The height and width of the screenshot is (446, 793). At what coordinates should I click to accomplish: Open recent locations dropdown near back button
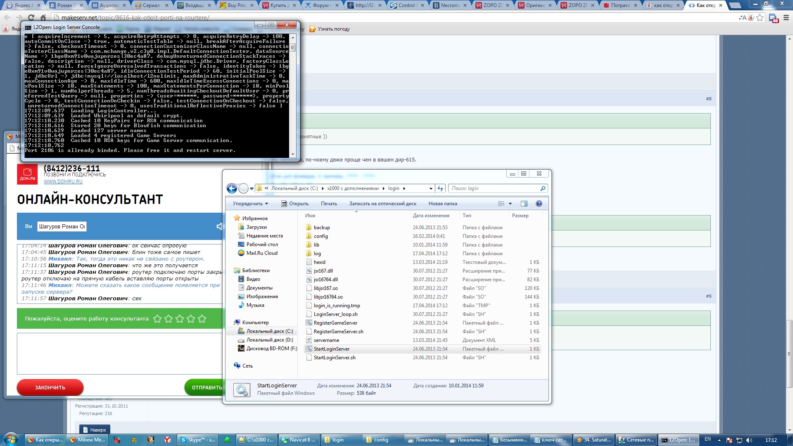click(x=252, y=189)
